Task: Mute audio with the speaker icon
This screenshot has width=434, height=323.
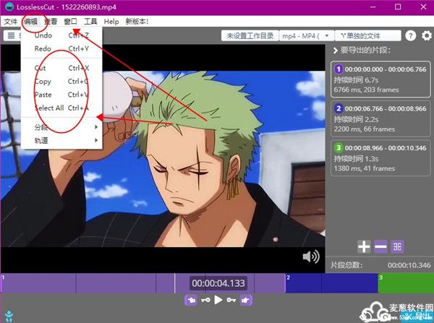Action: pyautogui.click(x=311, y=257)
